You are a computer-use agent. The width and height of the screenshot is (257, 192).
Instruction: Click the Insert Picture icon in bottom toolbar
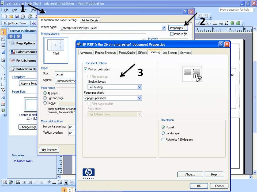click(x=5, y=182)
